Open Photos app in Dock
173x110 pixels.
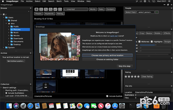click(80, 106)
